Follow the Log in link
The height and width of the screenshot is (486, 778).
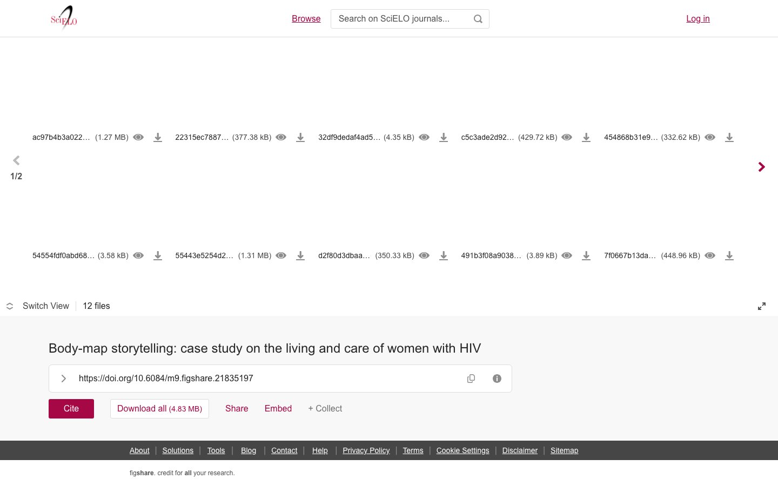698,19
